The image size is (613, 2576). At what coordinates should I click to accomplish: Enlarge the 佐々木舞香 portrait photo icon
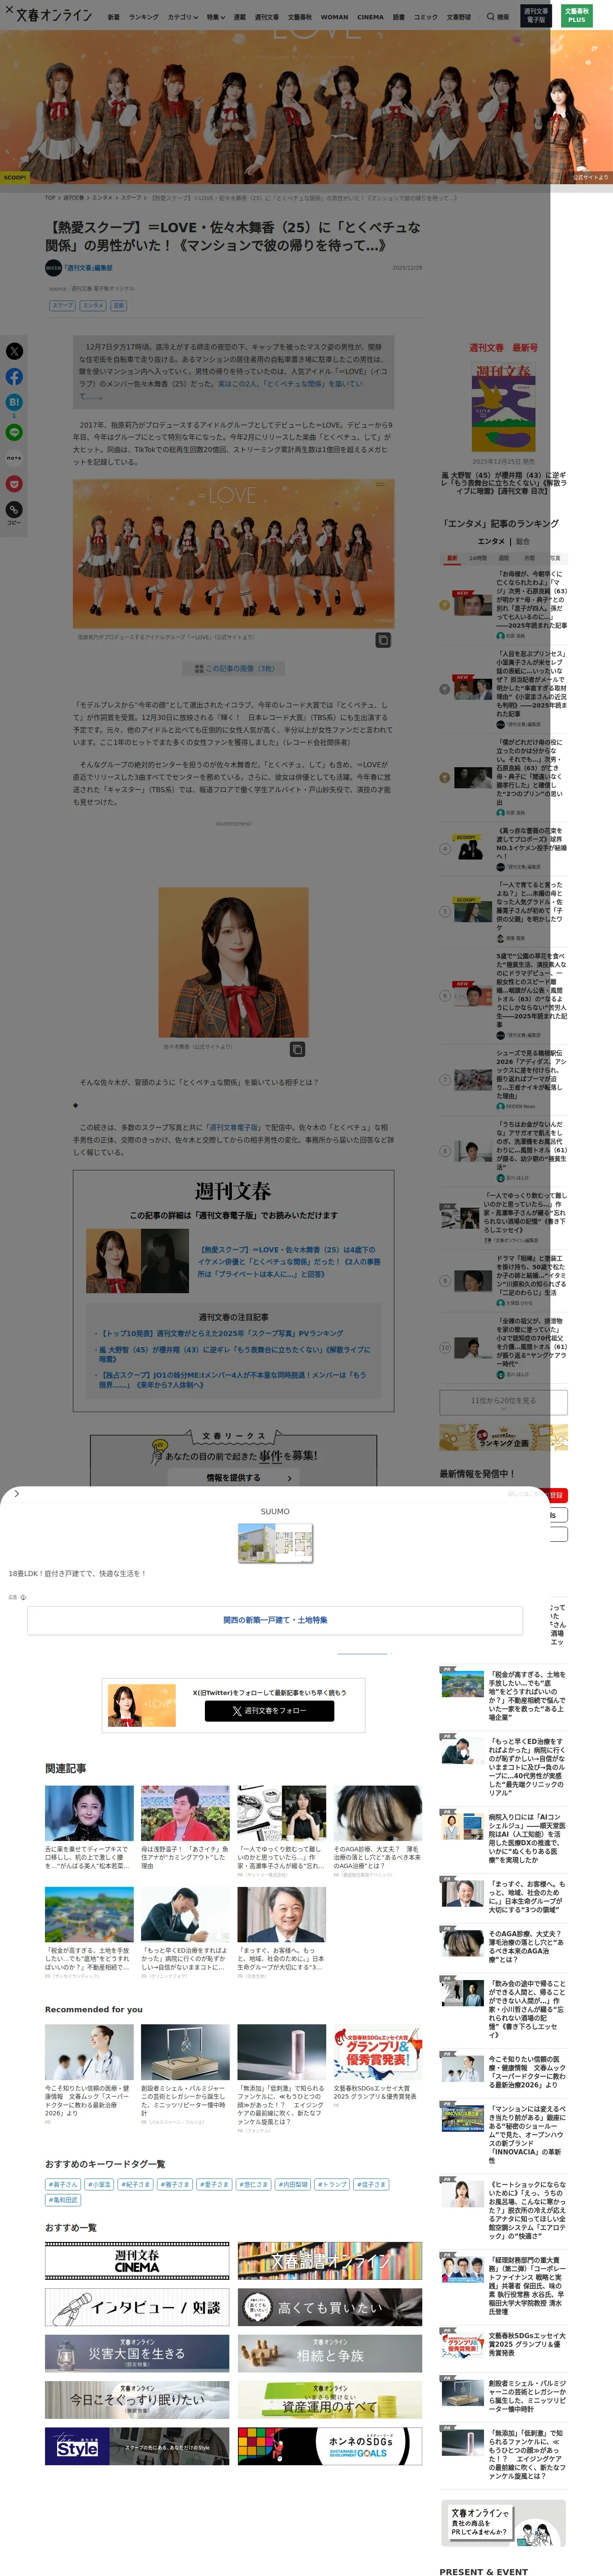(297, 1049)
